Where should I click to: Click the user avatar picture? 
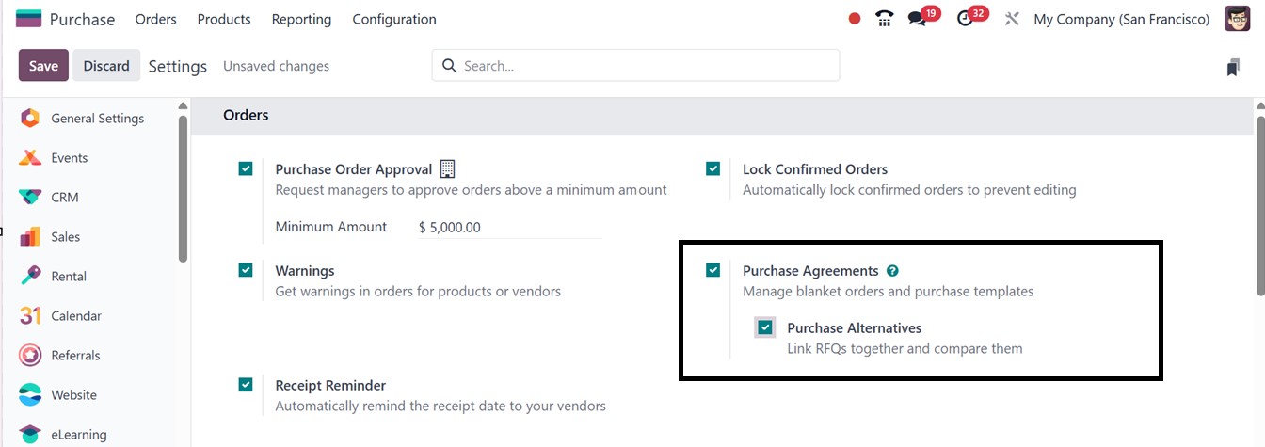tap(1237, 19)
